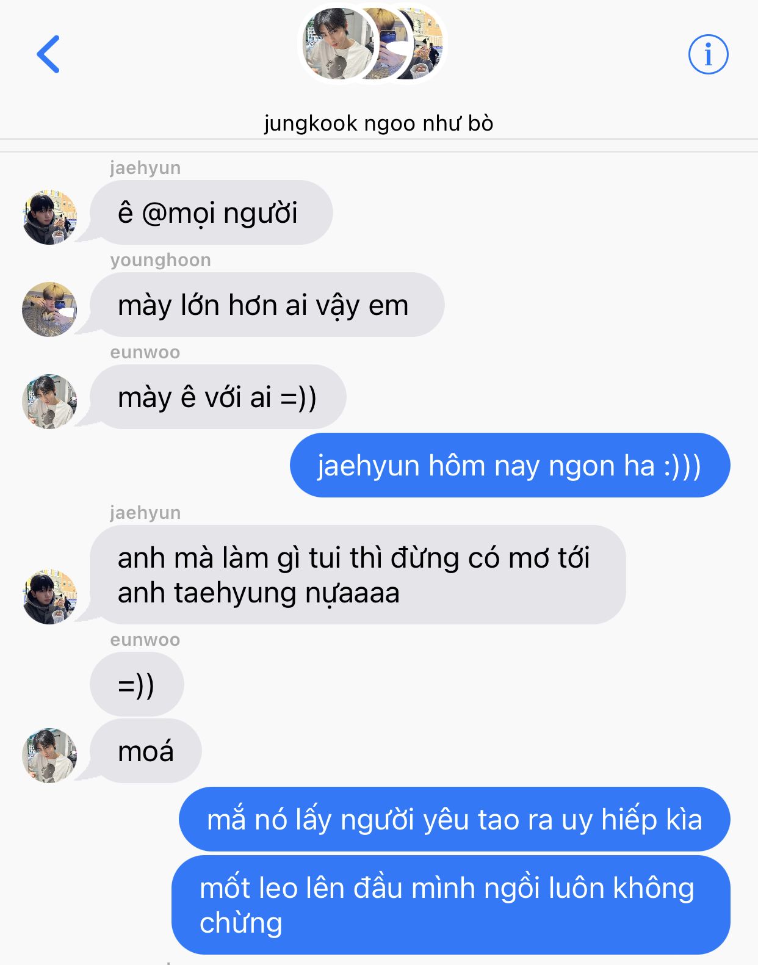Select the mốt leo lên đầu message

point(450,905)
